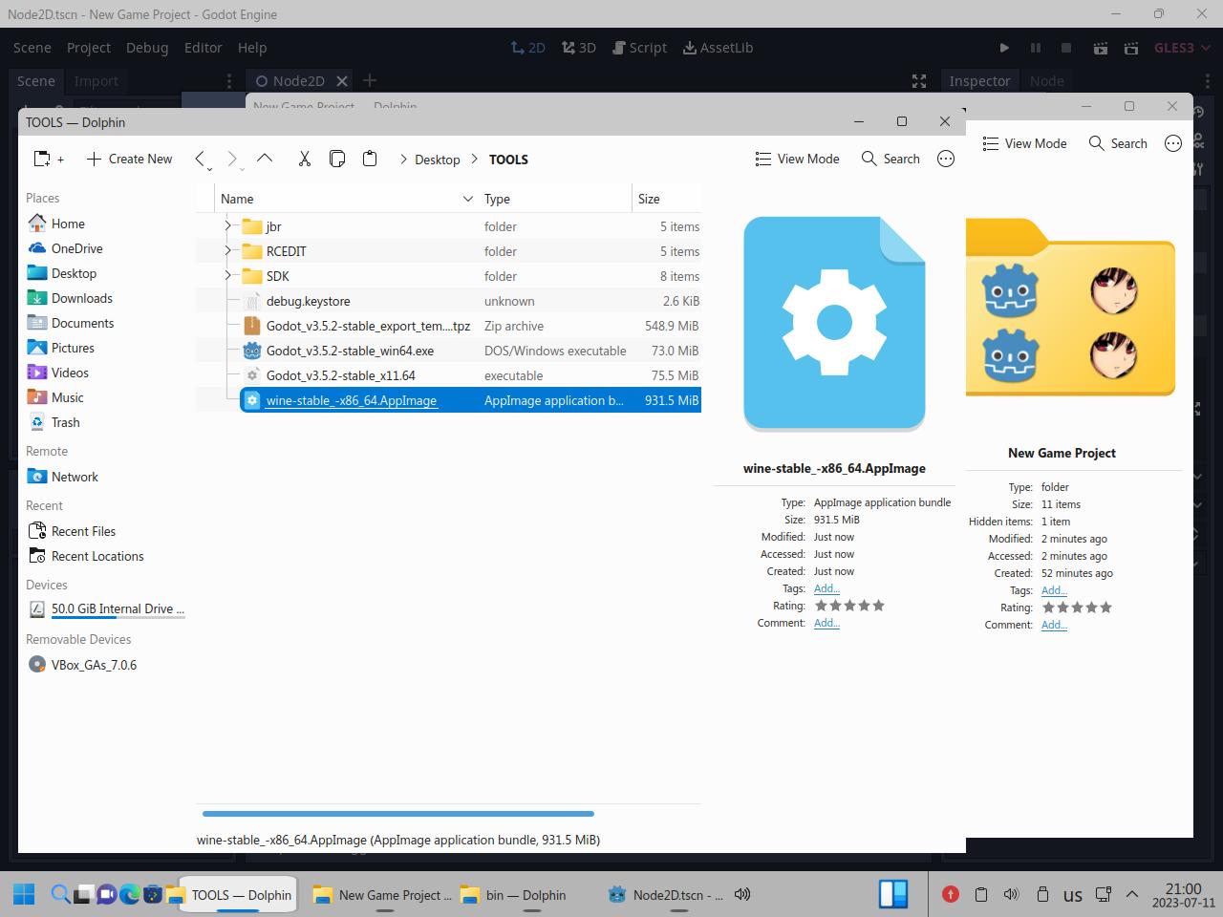Switch to the Node tab beside Inspector

point(1047,81)
